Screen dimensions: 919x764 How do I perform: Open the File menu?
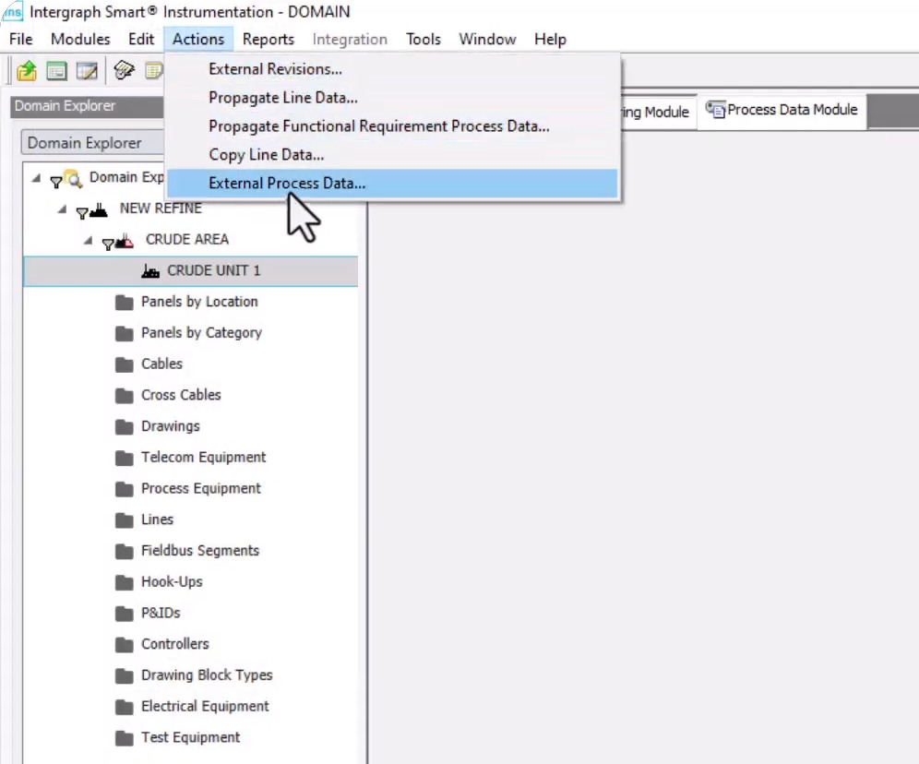pyautogui.click(x=21, y=40)
